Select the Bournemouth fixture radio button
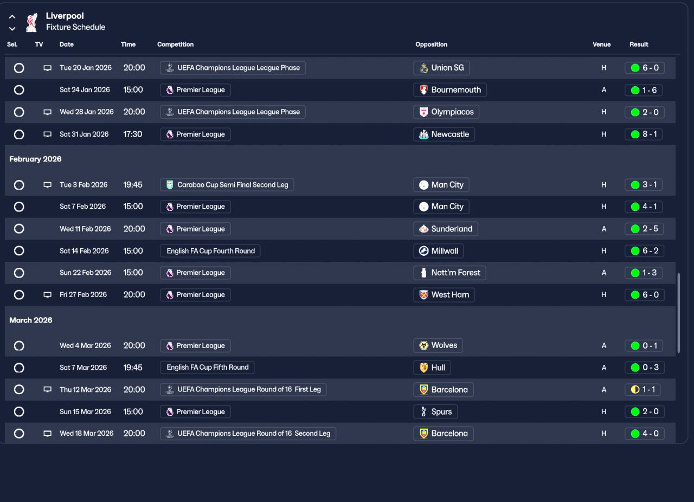 [19, 90]
